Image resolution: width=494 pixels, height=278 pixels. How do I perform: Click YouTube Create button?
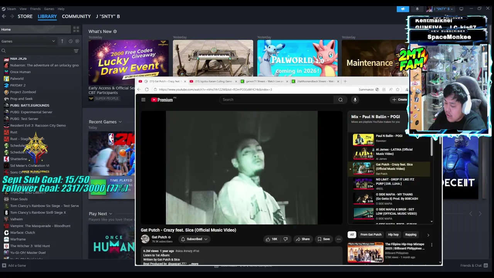(x=399, y=100)
